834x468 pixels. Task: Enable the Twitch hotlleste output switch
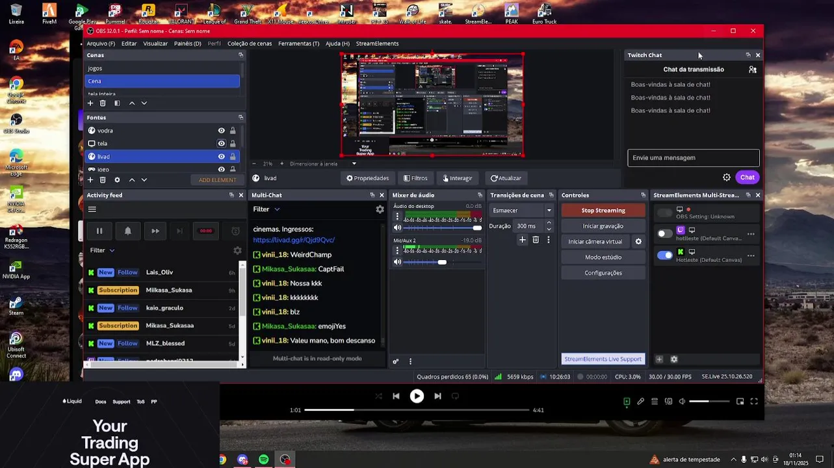664,234
